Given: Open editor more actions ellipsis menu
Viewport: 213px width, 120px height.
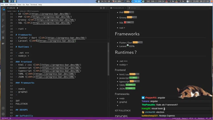Looking at the screenshot, I should [x=107, y=8].
